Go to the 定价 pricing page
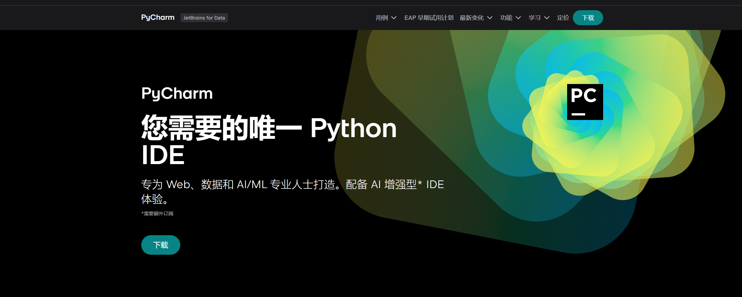The image size is (742, 297). (x=563, y=18)
